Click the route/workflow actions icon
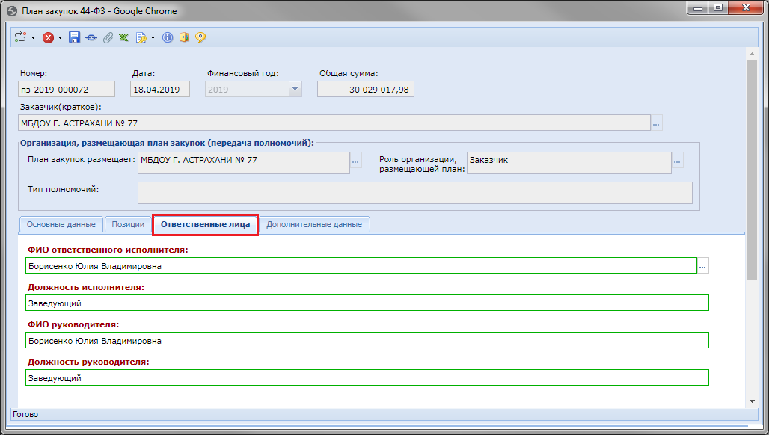769x435 pixels. (20, 37)
